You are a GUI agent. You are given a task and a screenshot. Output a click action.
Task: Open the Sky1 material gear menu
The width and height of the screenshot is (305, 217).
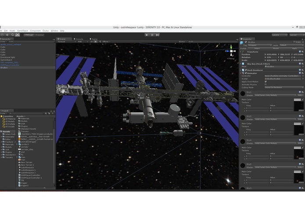(x=302, y=92)
